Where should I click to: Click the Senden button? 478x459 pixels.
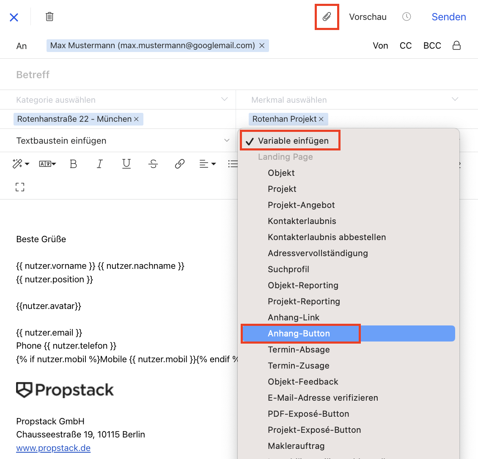(448, 17)
